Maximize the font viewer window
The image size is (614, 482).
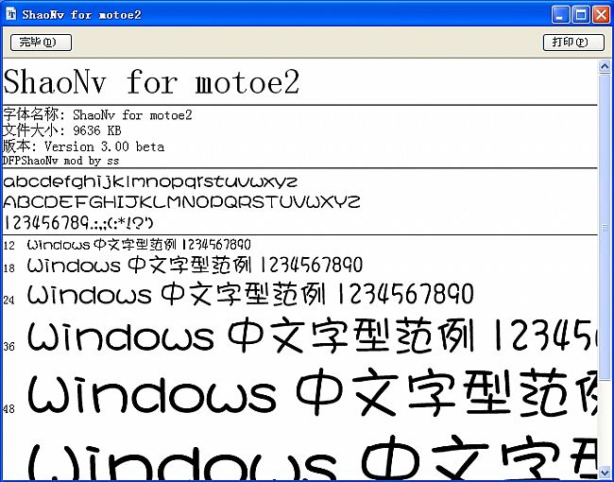tap(581, 15)
